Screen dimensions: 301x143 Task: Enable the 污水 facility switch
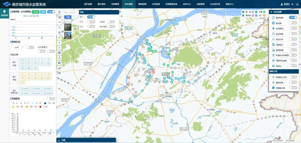click(x=91, y=22)
